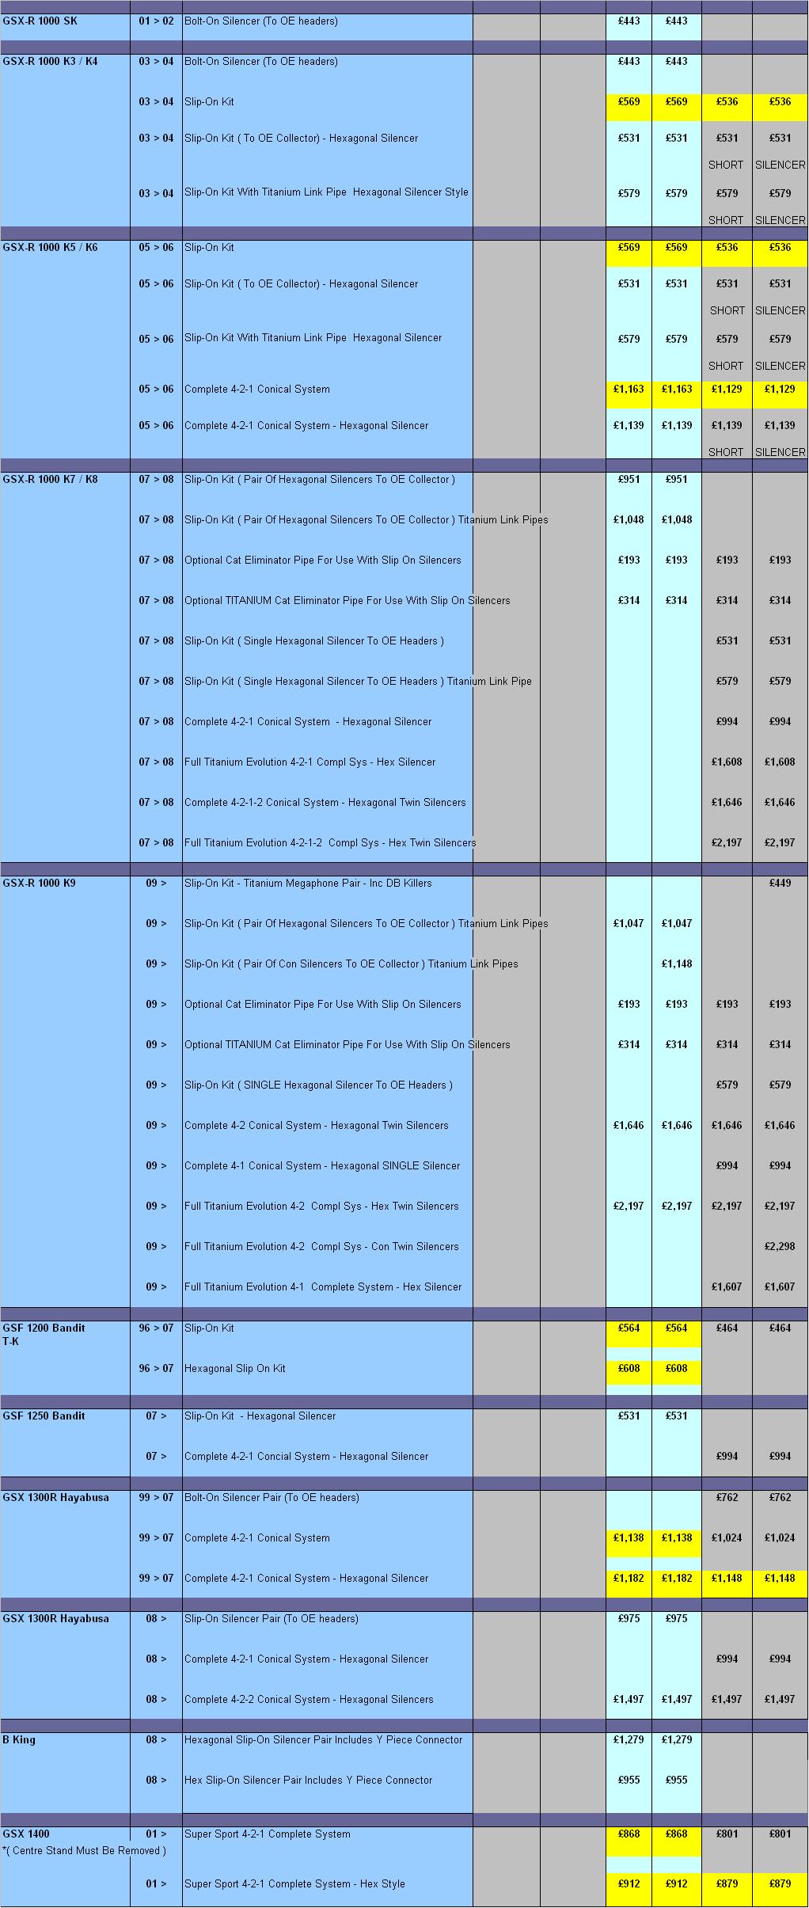Image resolution: width=809 pixels, height=1908 pixels.
Task: Select 'Hex Slip-On Silencer Pair Includes Y Piece Connector'
Action: [x=309, y=1780]
